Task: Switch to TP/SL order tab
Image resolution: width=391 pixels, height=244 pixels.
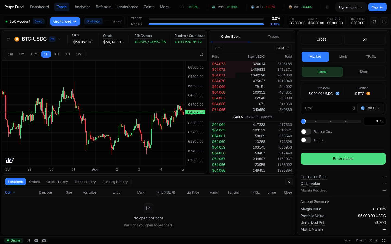Action: pyautogui.click(x=371, y=57)
